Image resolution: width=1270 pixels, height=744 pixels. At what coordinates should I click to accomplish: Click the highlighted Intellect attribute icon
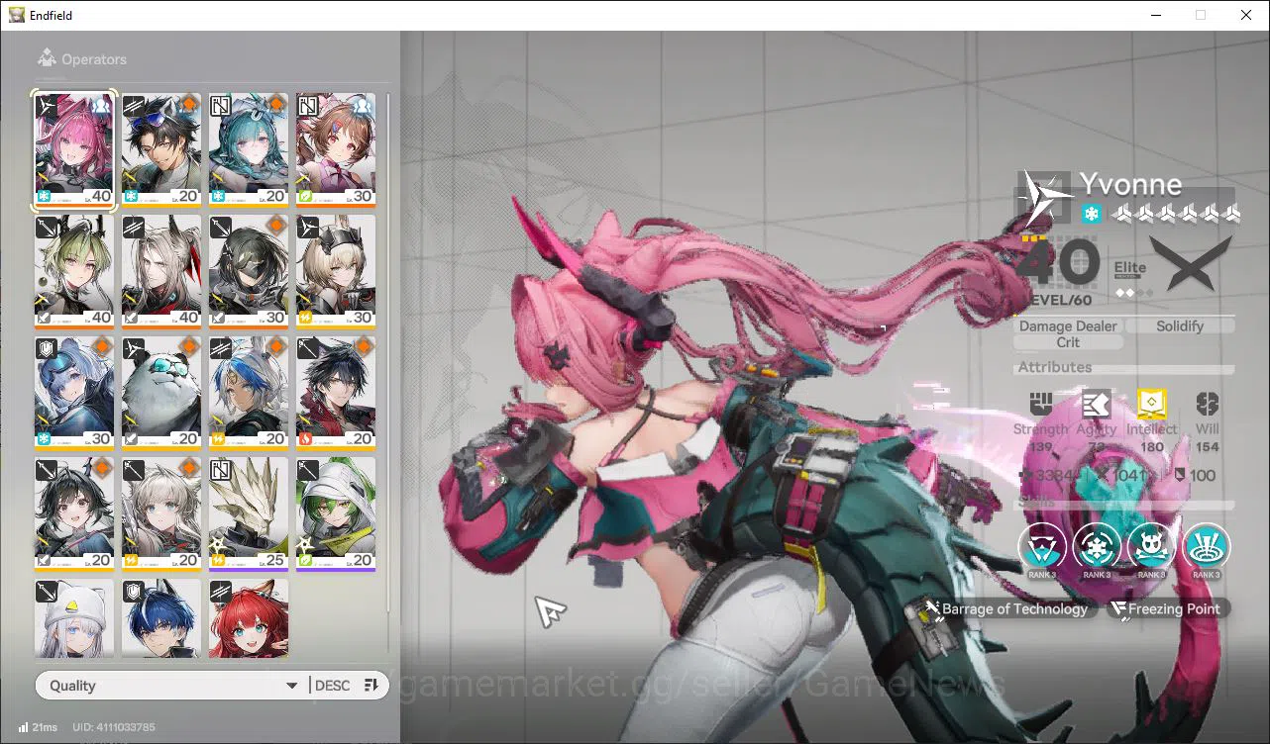pos(1151,404)
